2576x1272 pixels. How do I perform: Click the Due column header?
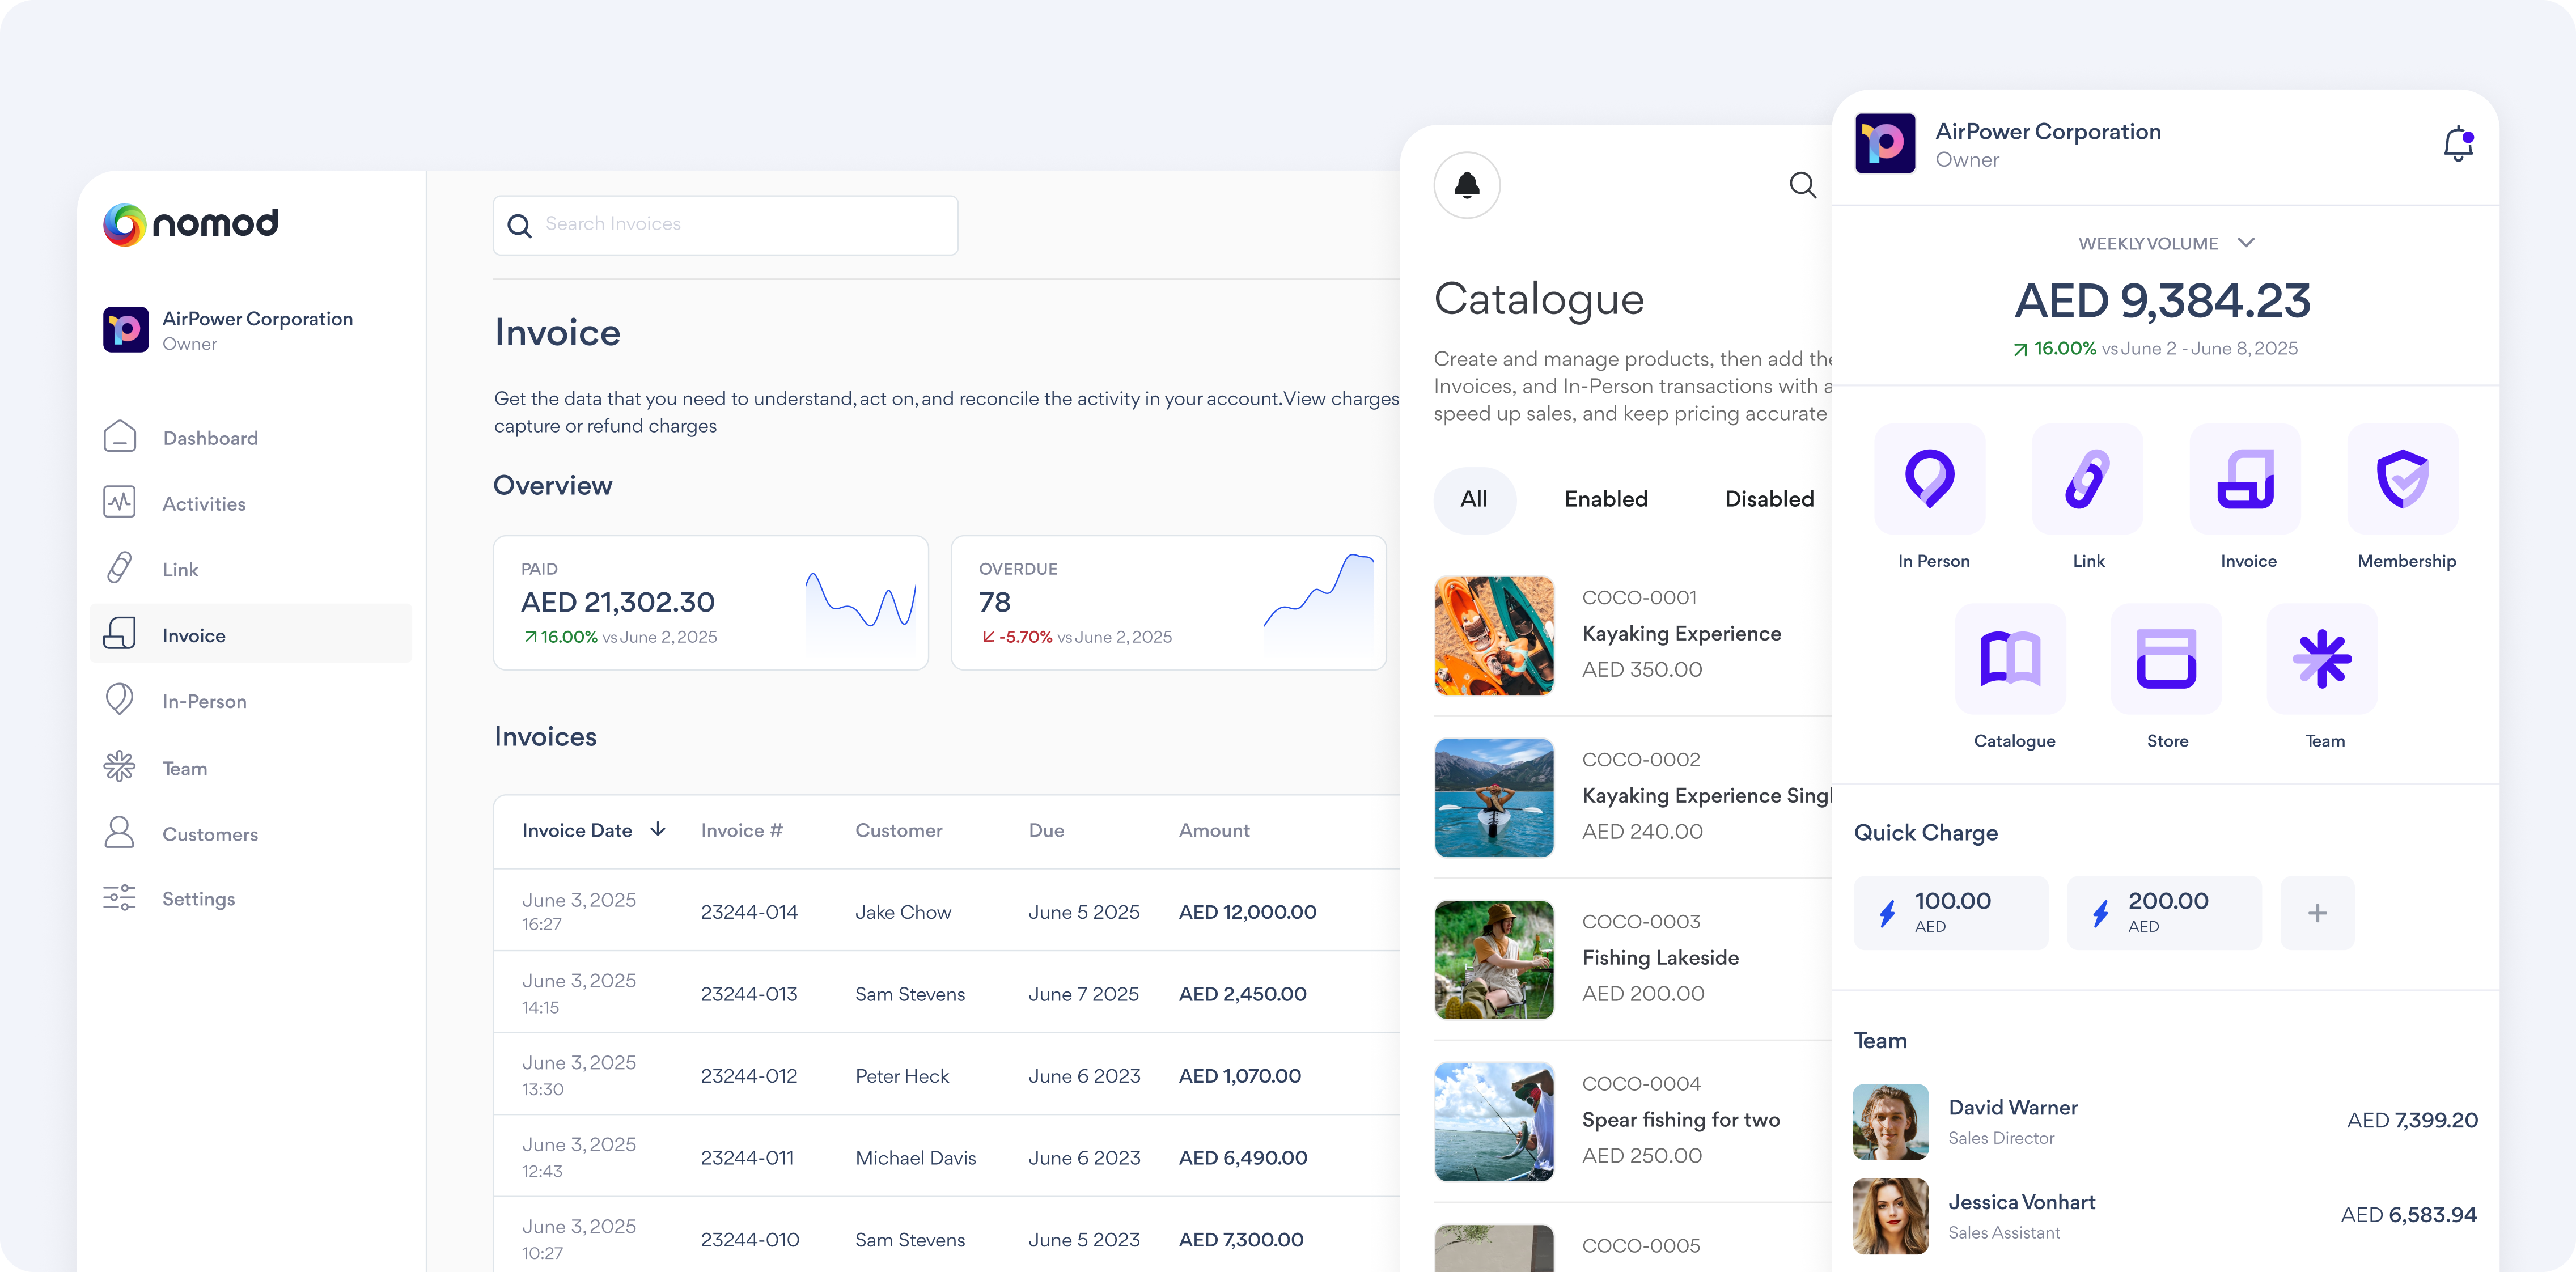pyautogui.click(x=1046, y=831)
